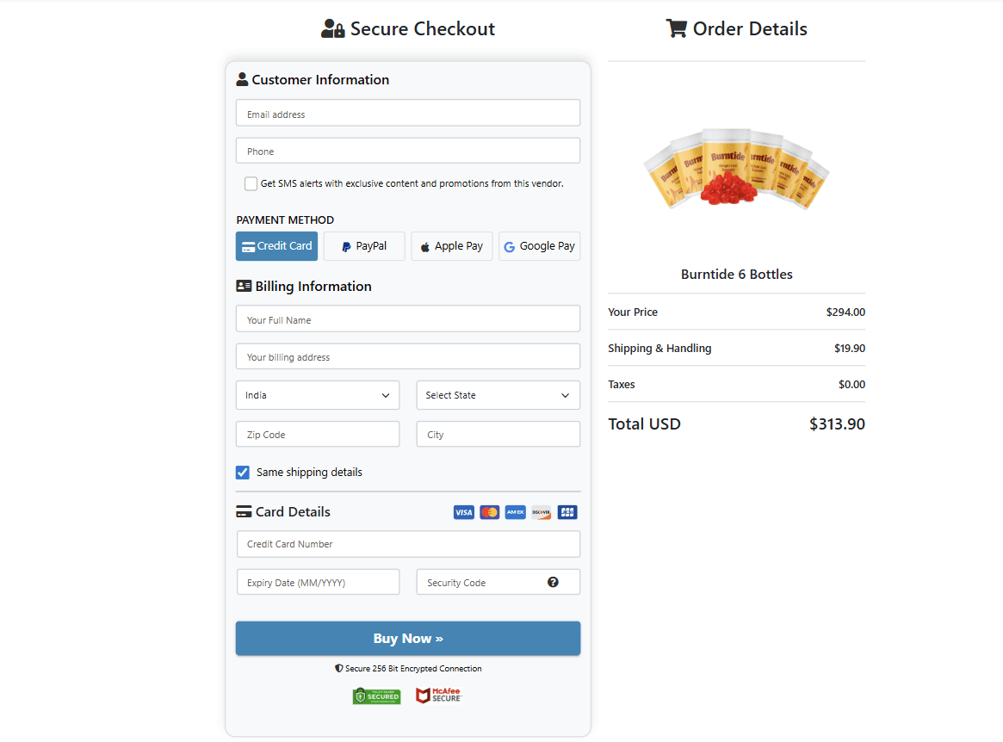
Task: Click the ID card icon beside Billing Information
Action: (244, 286)
